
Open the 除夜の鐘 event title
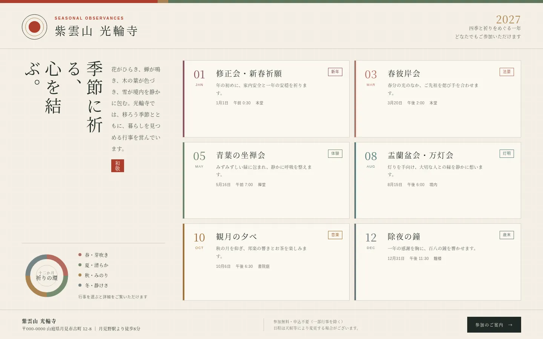coord(404,237)
